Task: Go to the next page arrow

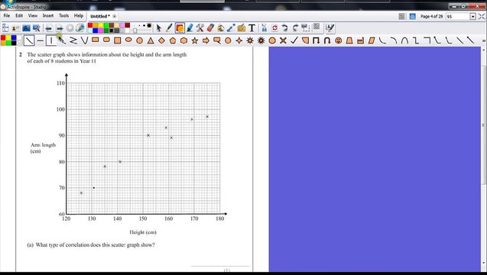Action: coord(60,28)
